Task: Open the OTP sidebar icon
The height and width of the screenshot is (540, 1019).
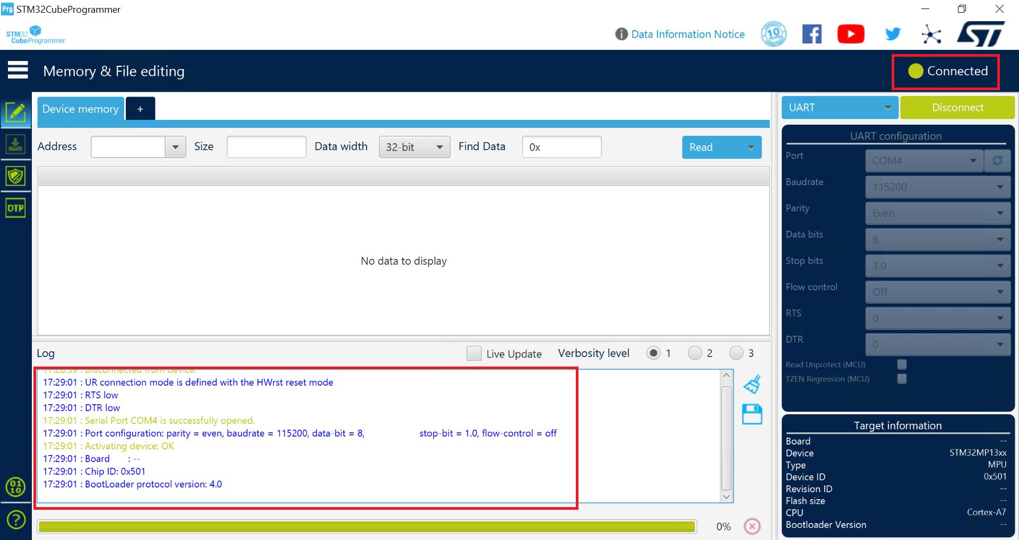Action: pos(15,208)
